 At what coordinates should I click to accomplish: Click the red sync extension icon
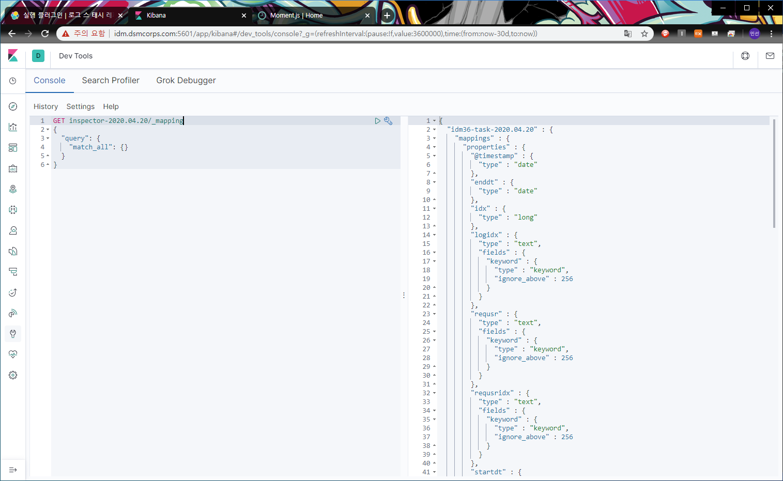tap(665, 34)
